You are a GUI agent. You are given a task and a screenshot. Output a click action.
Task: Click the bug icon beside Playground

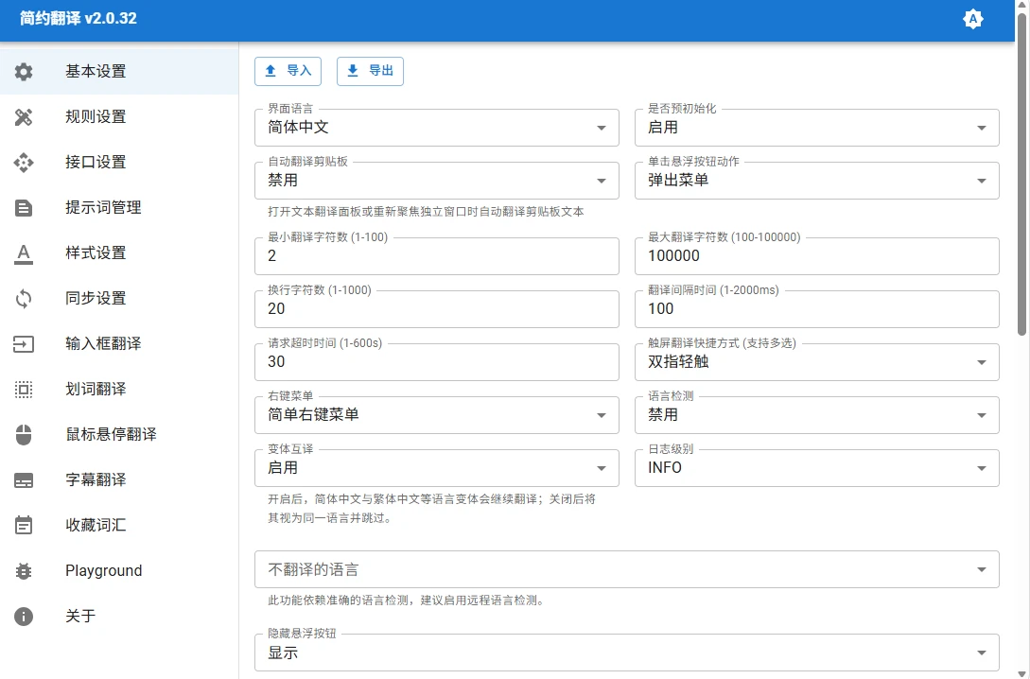(24, 570)
